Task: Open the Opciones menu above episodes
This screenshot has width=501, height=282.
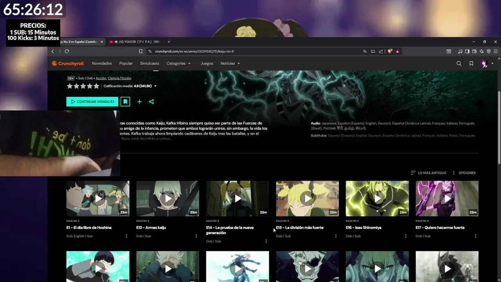Action: click(464, 173)
